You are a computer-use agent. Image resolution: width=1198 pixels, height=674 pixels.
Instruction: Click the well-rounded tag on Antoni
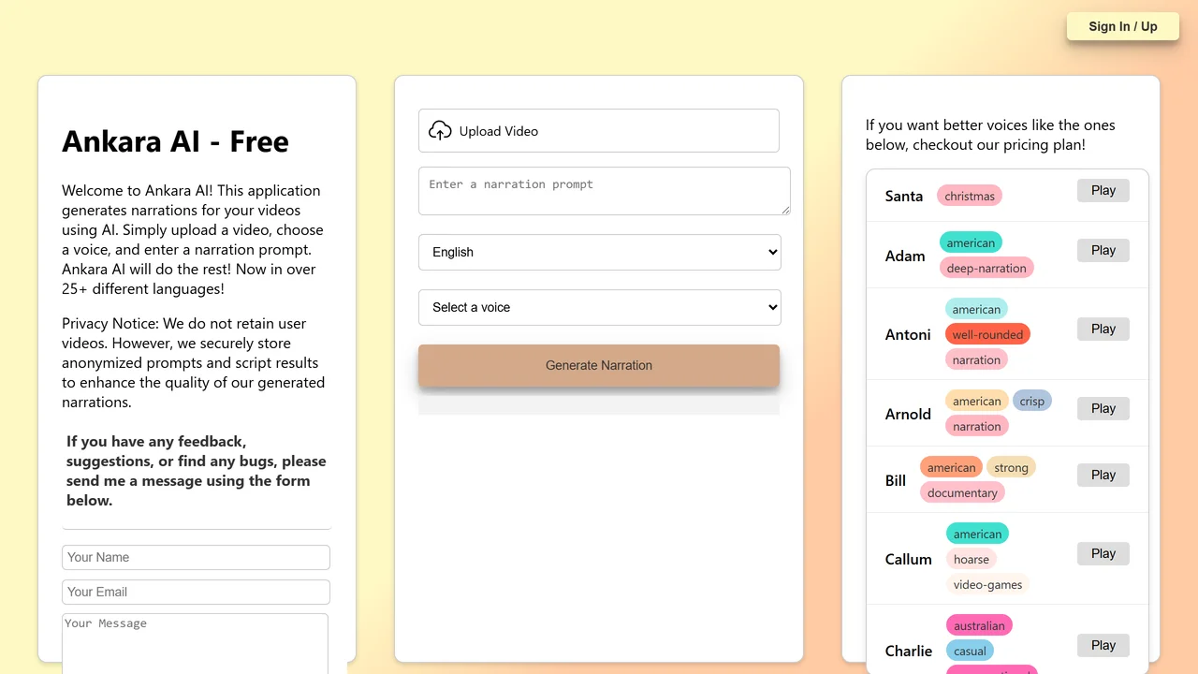pyautogui.click(x=987, y=334)
